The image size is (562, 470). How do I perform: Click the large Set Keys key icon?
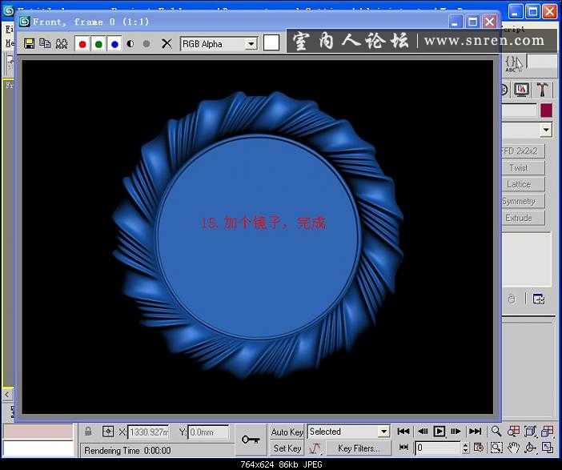pyautogui.click(x=251, y=440)
